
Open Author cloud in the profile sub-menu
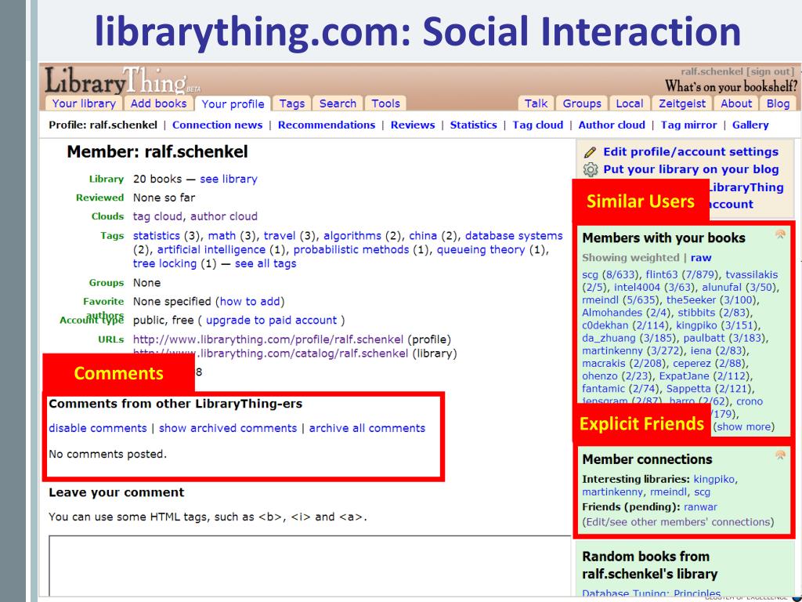(x=612, y=125)
